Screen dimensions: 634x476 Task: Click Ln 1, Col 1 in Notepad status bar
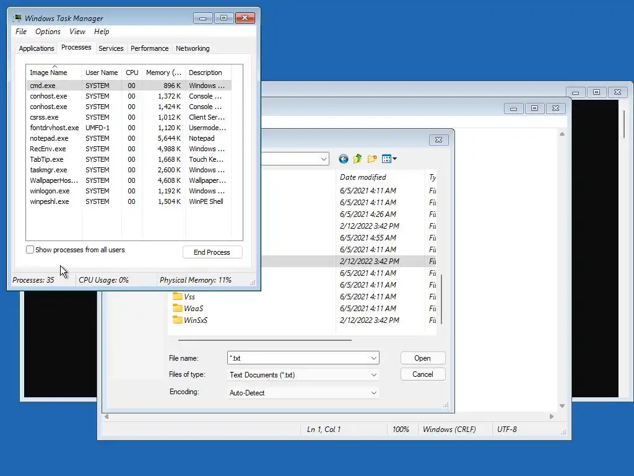[x=324, y=430]
